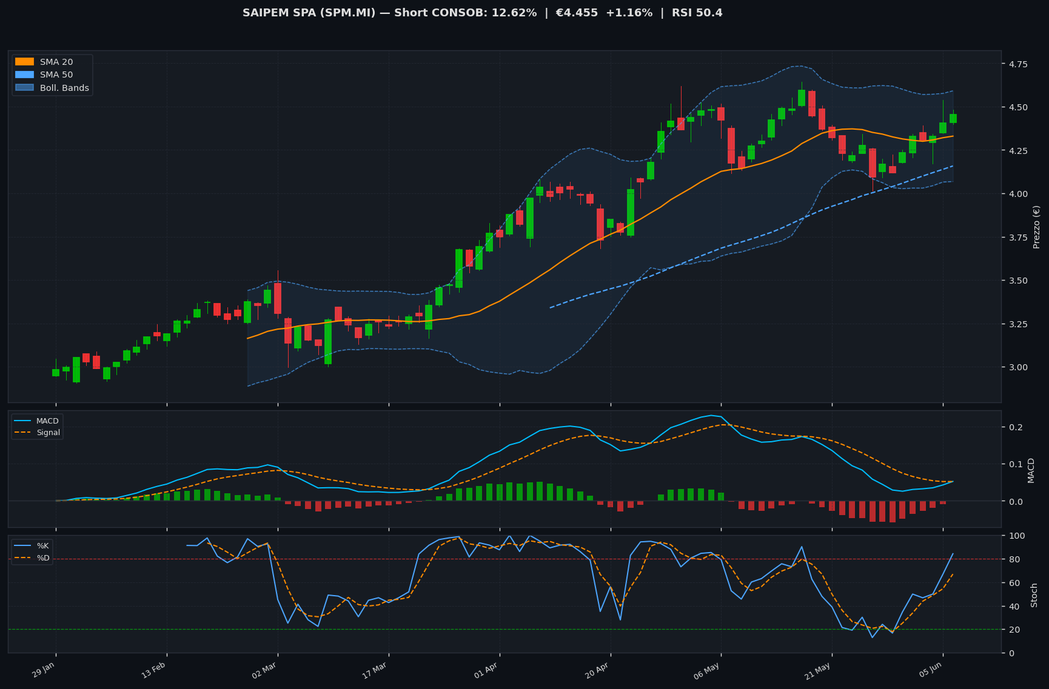Viewport: 1049px width, 689px height.
Task: Click the 80 stochastic axis tick
Action: point(1013,559)
